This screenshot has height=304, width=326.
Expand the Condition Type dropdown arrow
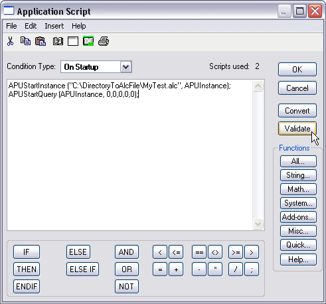pos(126,66)
